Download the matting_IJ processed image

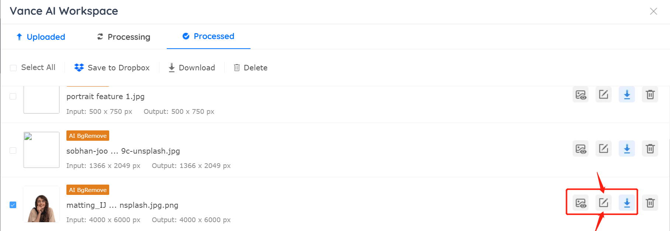click(x=627, y=203)
